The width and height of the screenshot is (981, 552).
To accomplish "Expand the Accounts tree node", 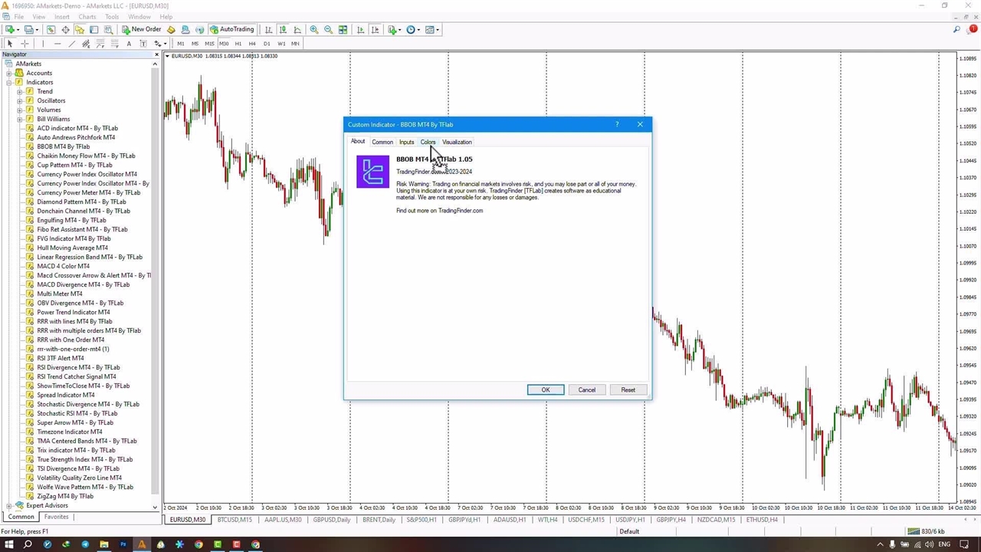I will click(x=9, y=73).
